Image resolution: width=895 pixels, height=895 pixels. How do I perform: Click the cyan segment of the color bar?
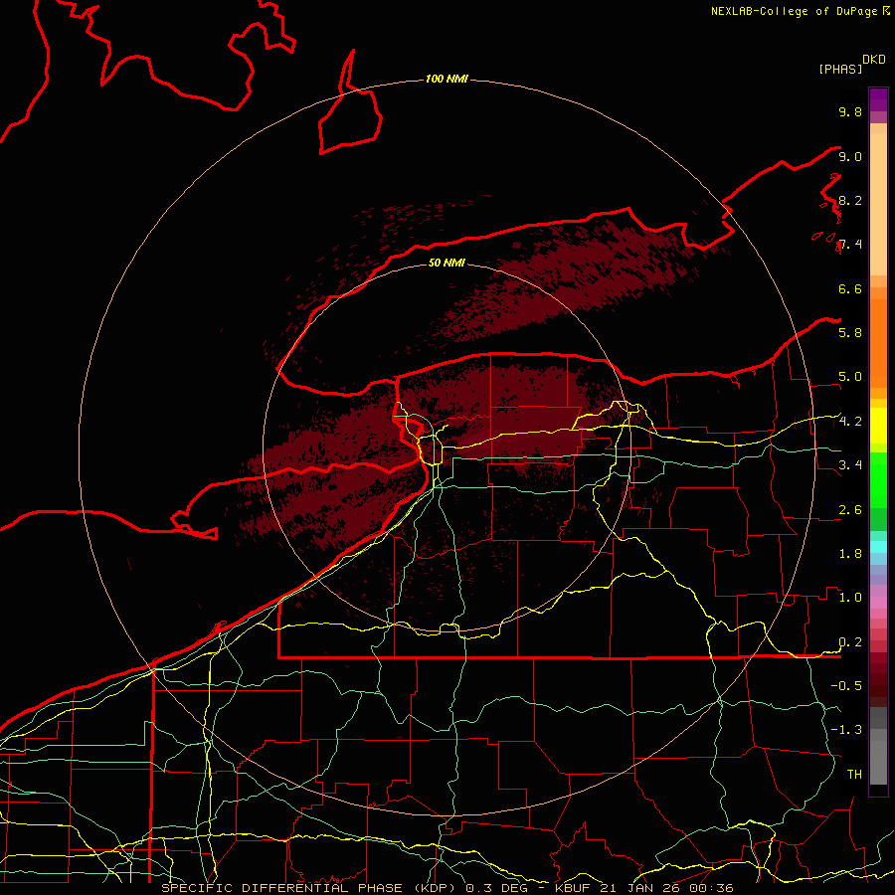pos(878,546)
